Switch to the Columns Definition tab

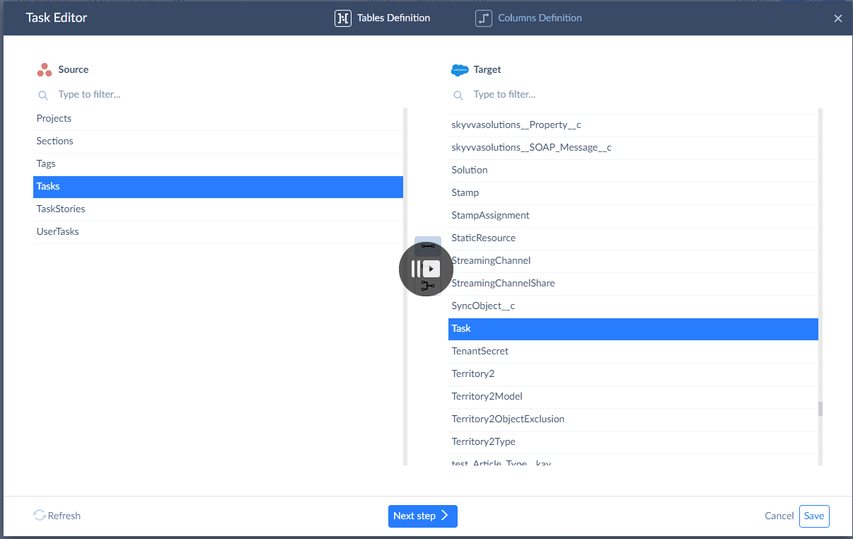tap(539, 18)
